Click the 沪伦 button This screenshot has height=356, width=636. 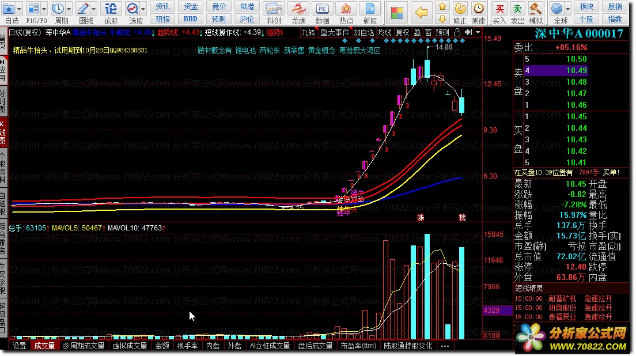pyautogui.click(x=247, y=18)
